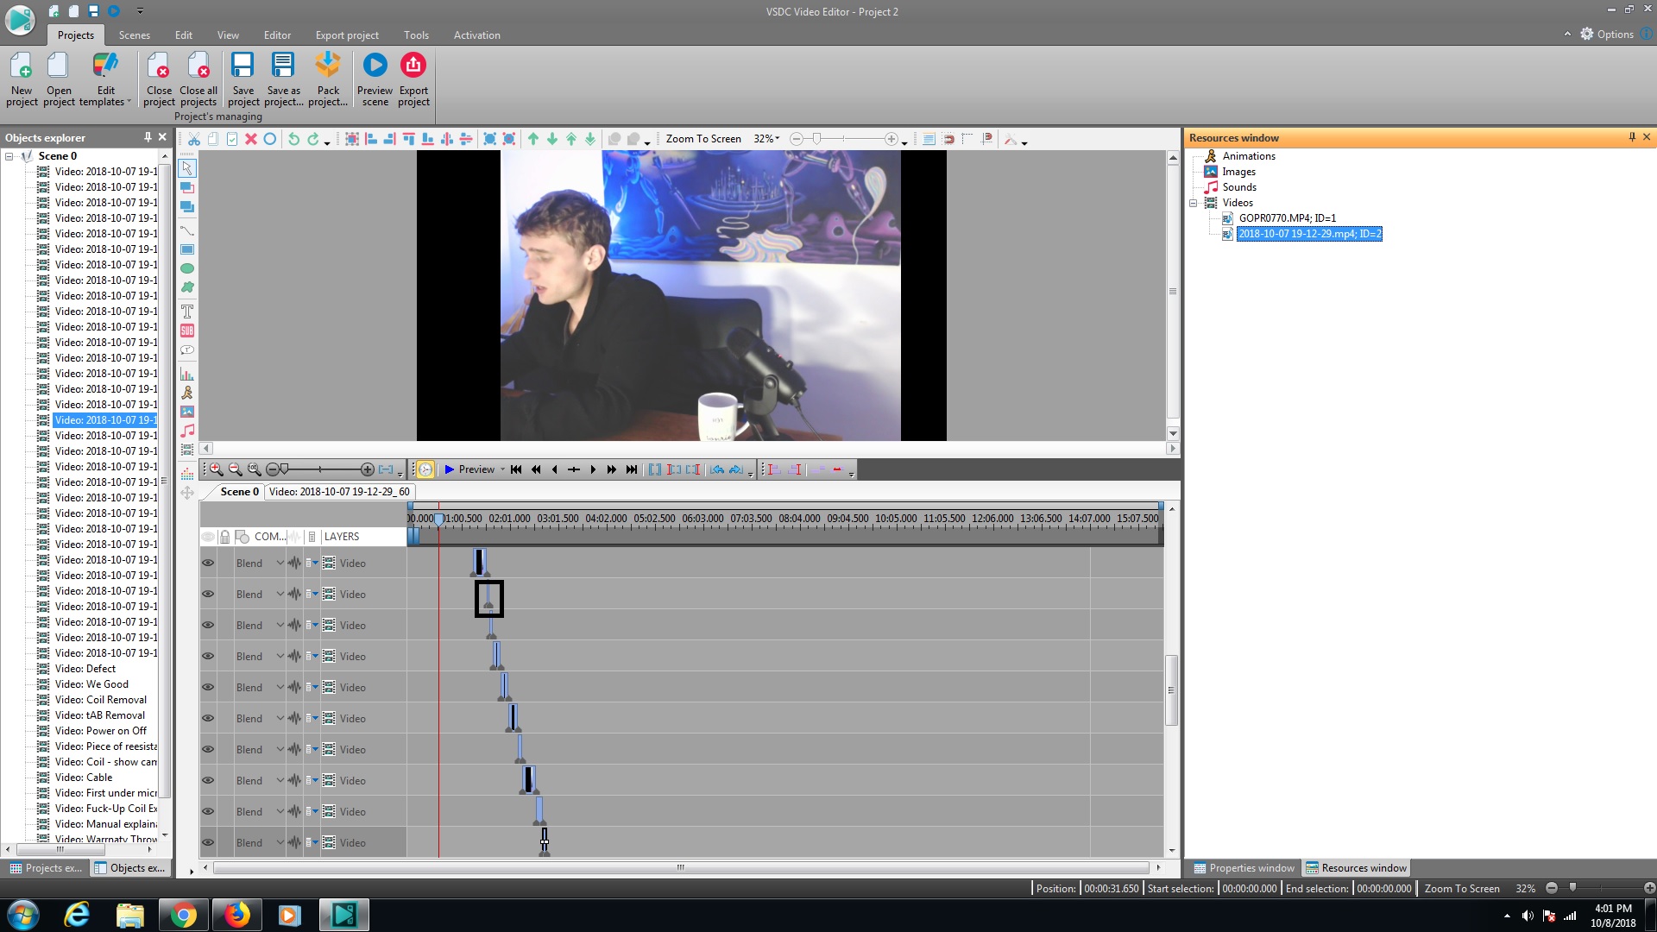Click the red Delete X icon

tap(251, 139)
